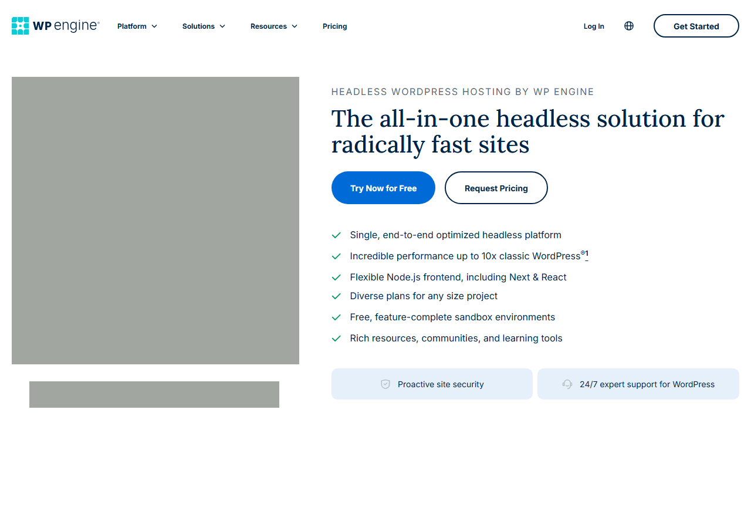Click the Log In link
Image resolution: width=751 pixels, height=528 pixels.
click(x=594, y=26)
